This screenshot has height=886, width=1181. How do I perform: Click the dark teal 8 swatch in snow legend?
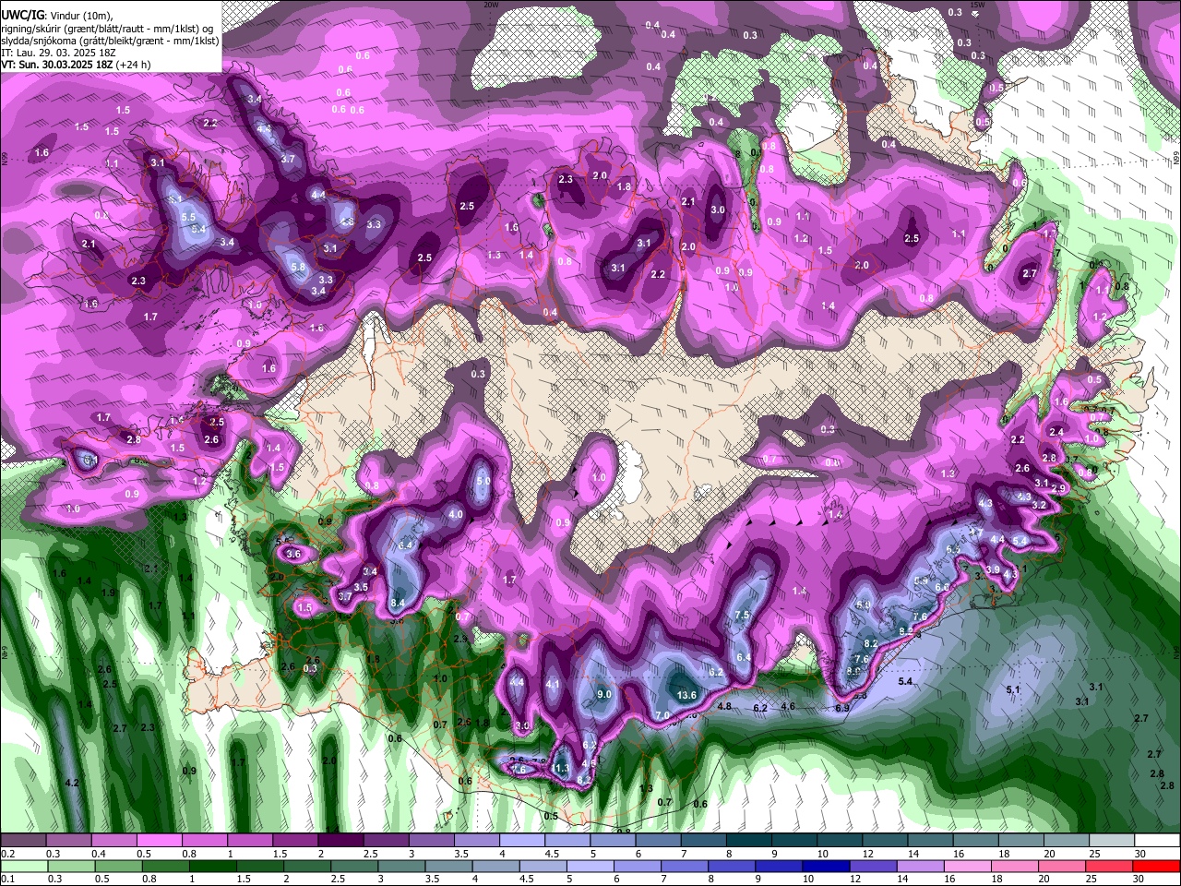tap(749, 840)
